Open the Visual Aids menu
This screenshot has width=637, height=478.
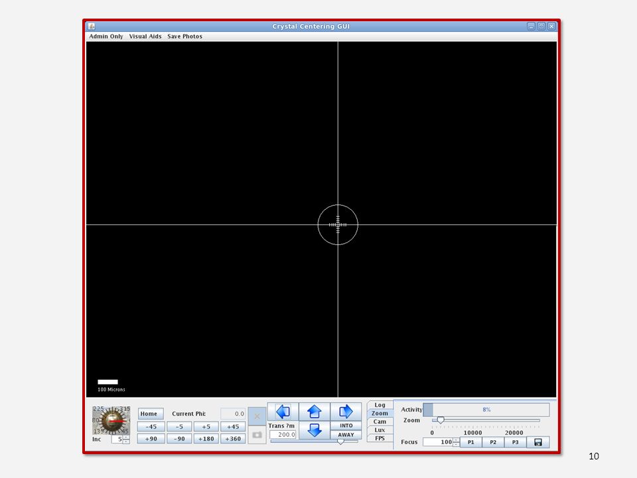(145, 36)
